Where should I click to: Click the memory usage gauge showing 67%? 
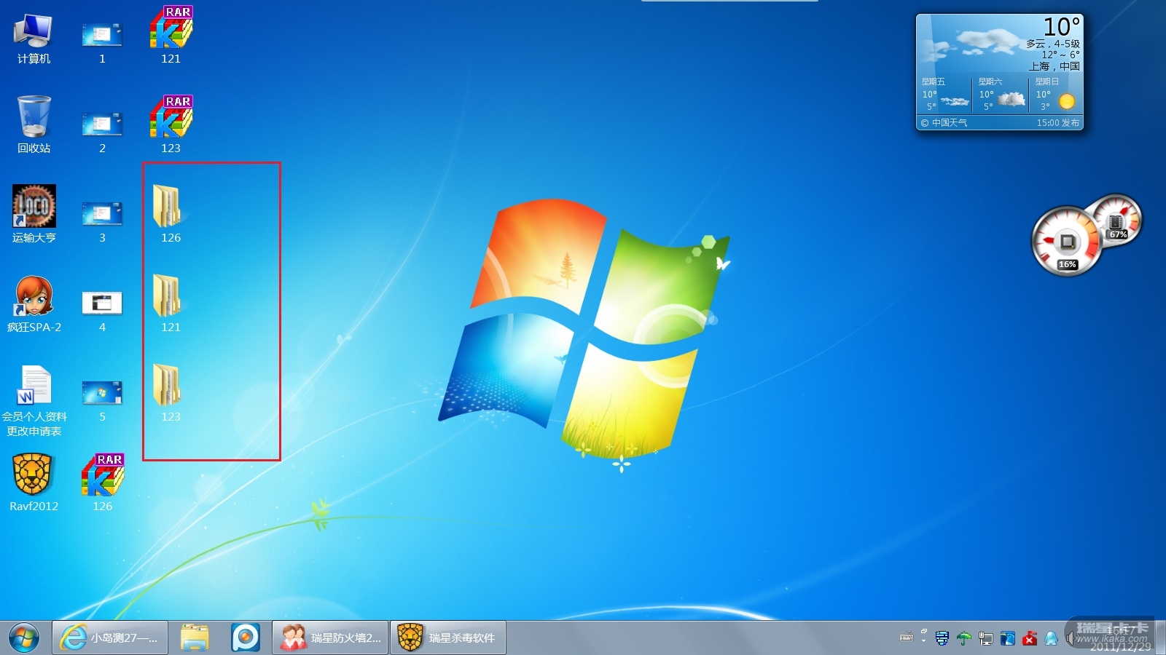click(x=1118, y=219)
